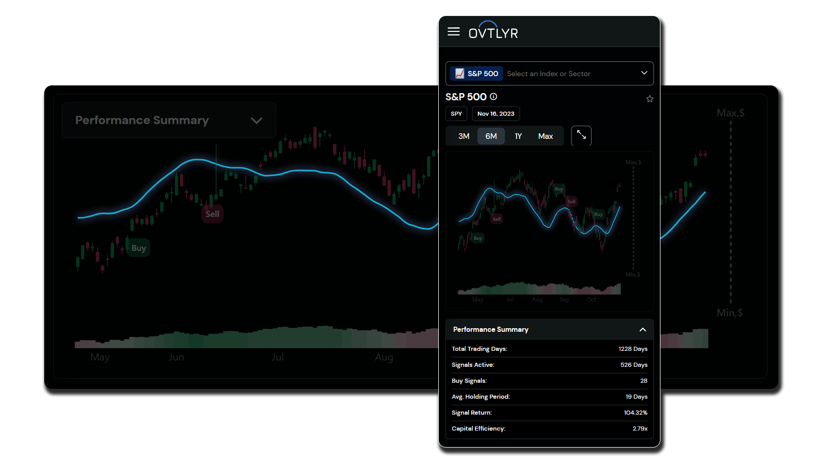Open the hamburger menu in the OVTLYR header
The image size is (823, 463).
pos(453,32)
